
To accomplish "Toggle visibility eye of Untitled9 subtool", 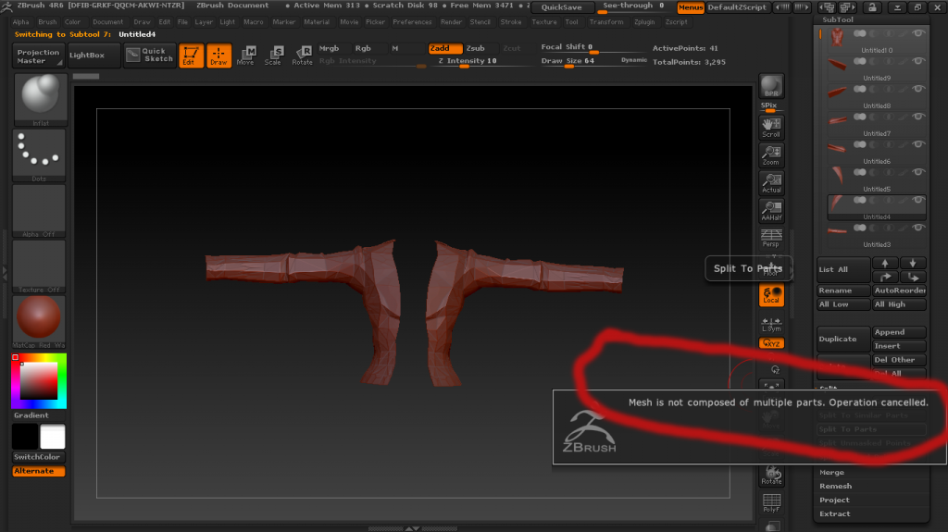I will (x=917, y=61).
